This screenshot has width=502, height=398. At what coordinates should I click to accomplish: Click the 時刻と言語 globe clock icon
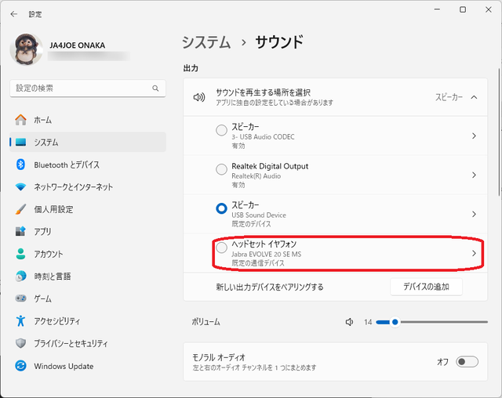coord(21,277)
